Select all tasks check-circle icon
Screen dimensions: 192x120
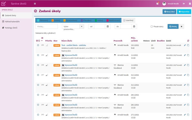coord(37,41)
